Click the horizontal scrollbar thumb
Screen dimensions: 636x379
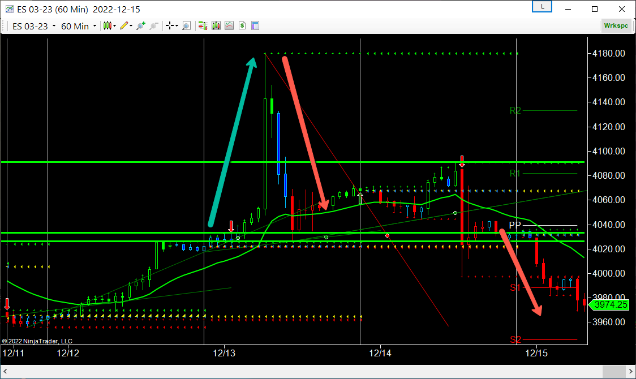coord(614,371)
